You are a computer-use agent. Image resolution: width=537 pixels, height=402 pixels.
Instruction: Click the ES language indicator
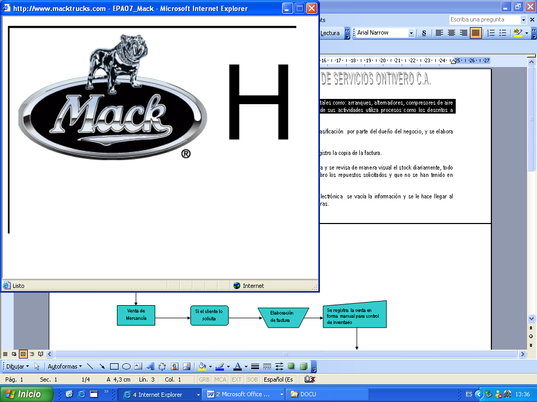[x=468, y=394]
